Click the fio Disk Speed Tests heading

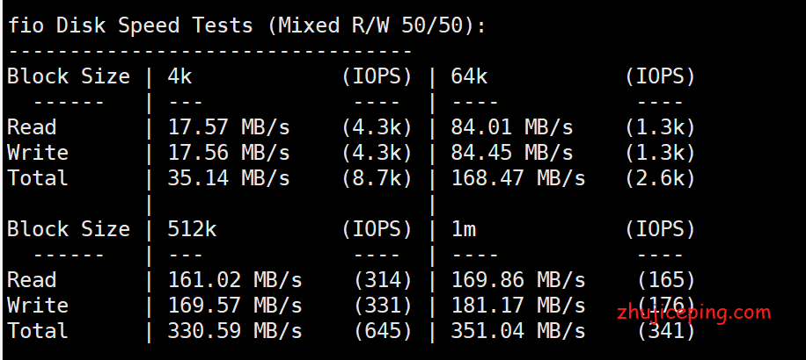pyautogui.click(x=246, y=25)
